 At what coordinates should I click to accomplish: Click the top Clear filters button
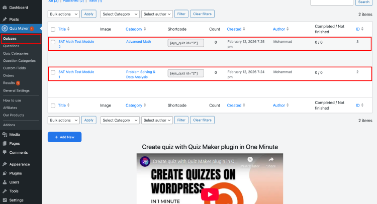[202, 14]
